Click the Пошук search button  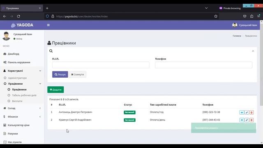pyautogui.click(x=60, y=74)
